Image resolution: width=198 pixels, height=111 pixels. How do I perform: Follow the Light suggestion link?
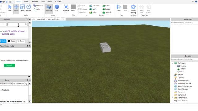[12, 34]
